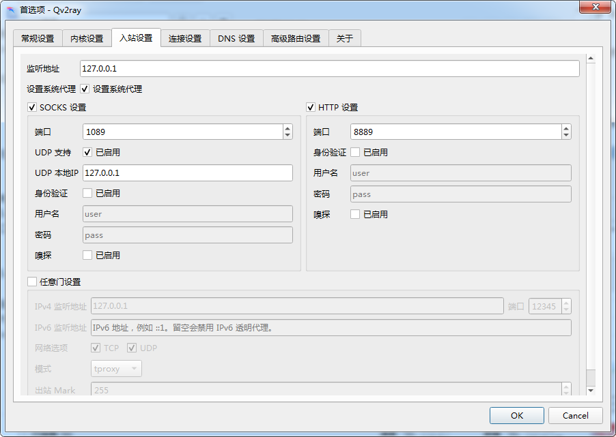The image size is (616, 437).
Task: Uncheck the SOCKS 设置 checkbox
Action: click(x=32, y=107)
